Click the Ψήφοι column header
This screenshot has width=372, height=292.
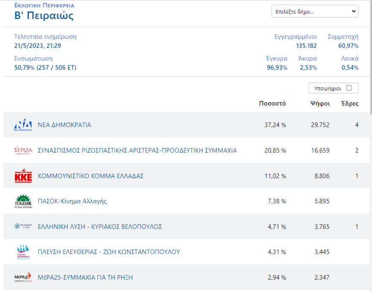coord(320,104)
